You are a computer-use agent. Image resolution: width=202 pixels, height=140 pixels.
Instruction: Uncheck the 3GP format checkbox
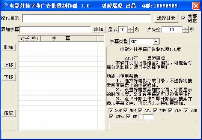pyautogui.click(x=111, y=110)
